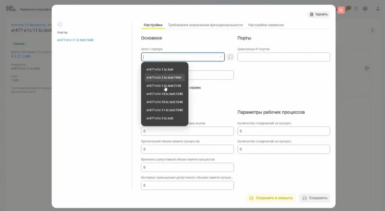This screenshot has height=211, width=385.
Task: Open the history clock icon in header
Action: pos(356,9)
